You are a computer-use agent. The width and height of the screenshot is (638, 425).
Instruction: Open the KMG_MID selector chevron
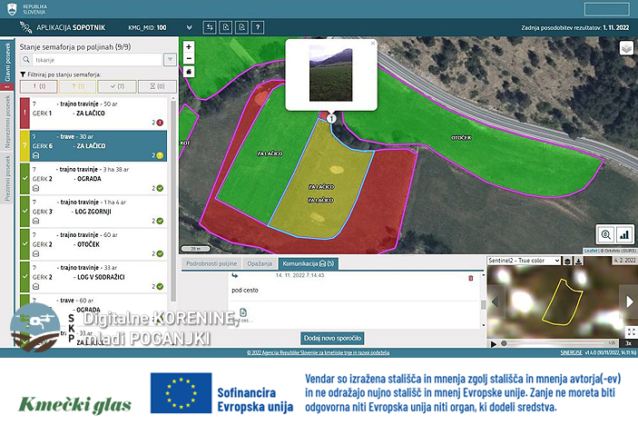point(189,27)
